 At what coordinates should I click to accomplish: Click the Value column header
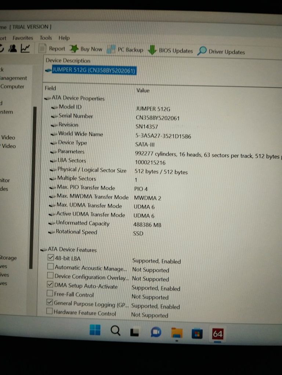tap(143, 90)
